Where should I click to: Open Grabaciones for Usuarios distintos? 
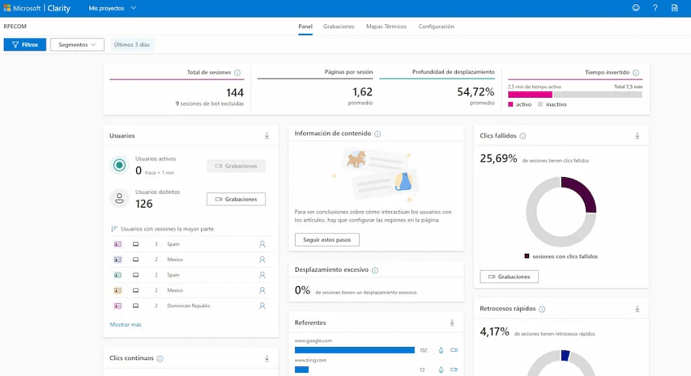(x=237, y=199)
